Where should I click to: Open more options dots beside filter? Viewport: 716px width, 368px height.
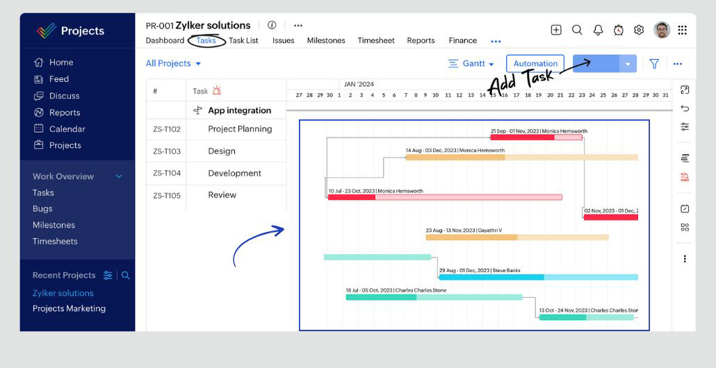[x=678, y=64]
